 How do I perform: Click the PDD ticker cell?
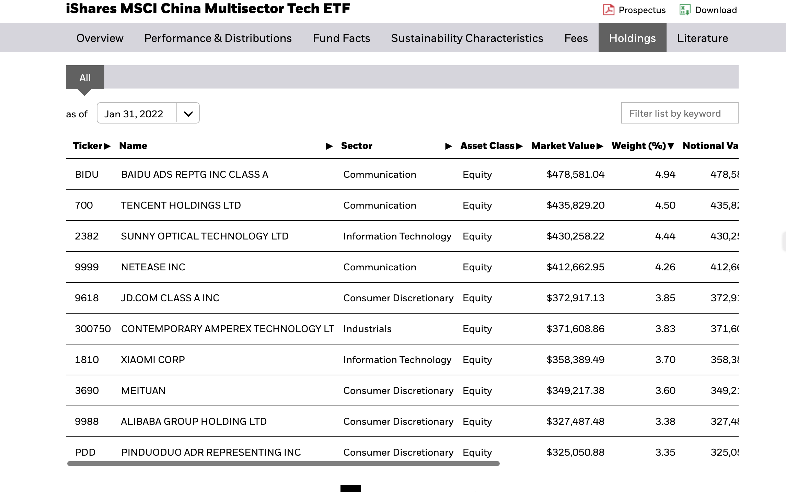[85, 452]
